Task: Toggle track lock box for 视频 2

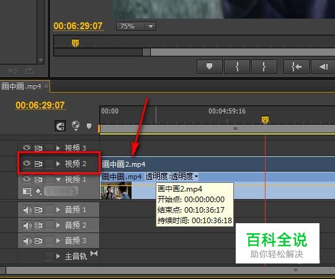Action: [x=50, y=164]
